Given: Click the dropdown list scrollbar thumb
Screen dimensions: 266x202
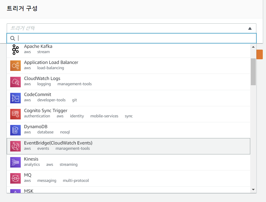Looking at the screenshot, I should coord(253,72).
